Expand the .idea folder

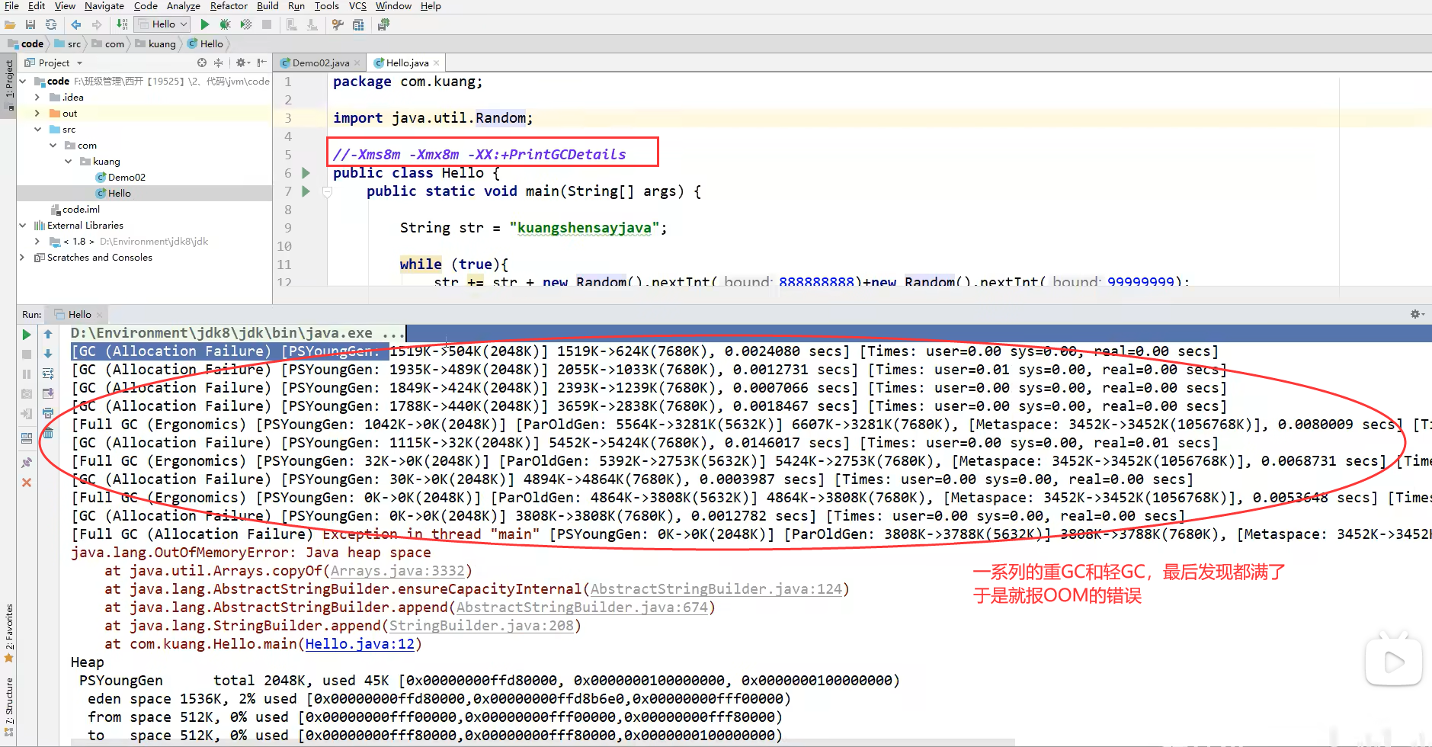coord(37,97)
